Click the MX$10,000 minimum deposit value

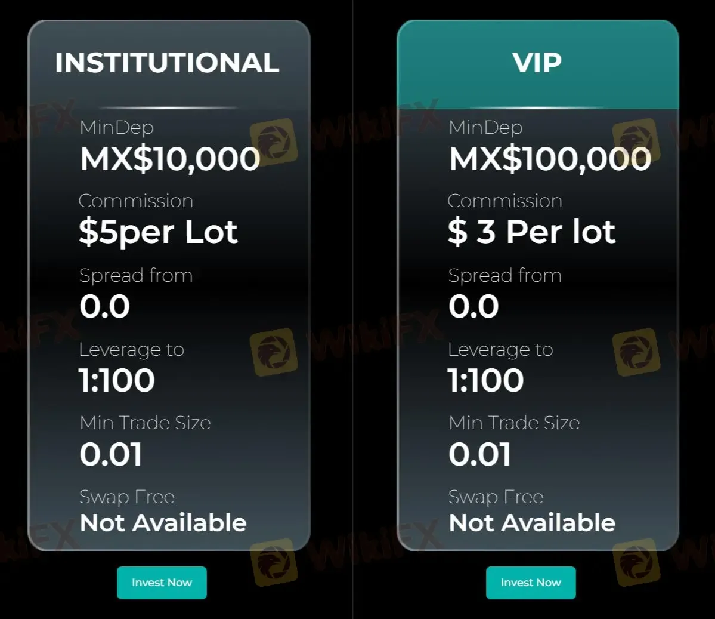tap(170, 159)
